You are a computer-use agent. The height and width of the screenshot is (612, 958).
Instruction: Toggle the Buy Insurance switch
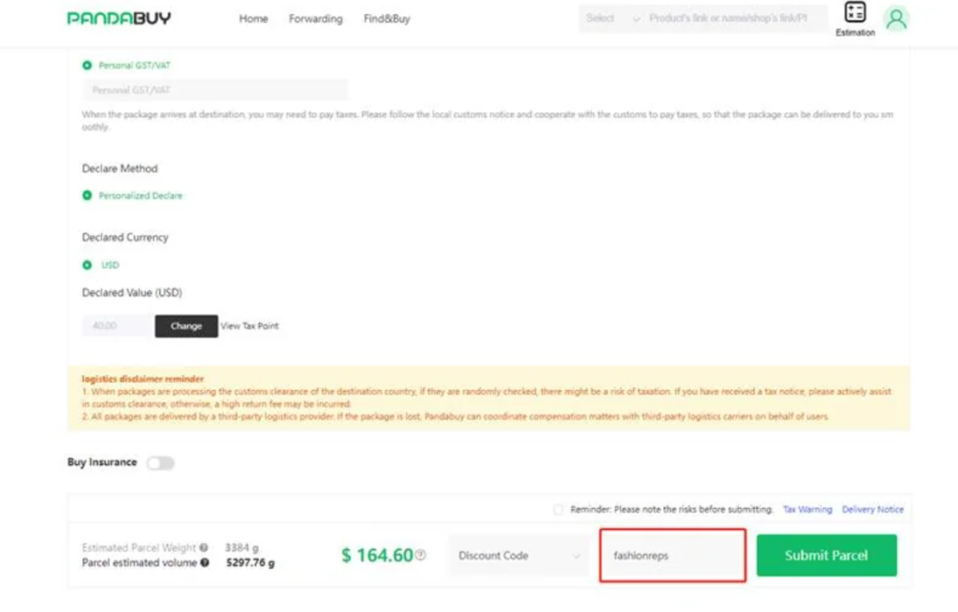click(160, 463)
